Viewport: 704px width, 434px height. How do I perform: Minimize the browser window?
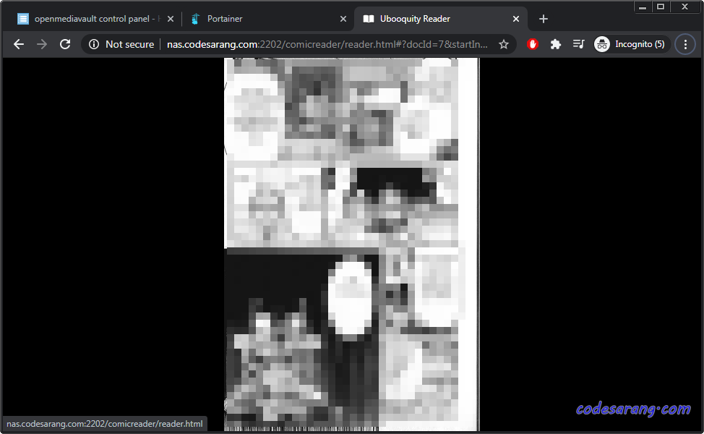[x=643, y=7]
